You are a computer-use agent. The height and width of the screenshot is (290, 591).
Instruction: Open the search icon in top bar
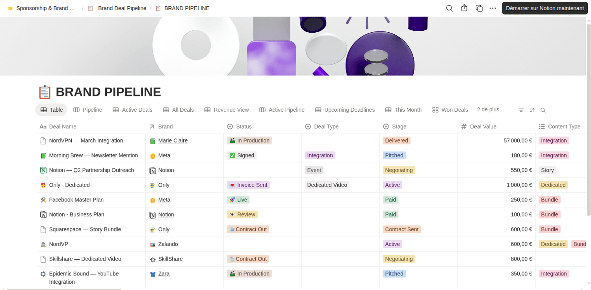(449, 8)
